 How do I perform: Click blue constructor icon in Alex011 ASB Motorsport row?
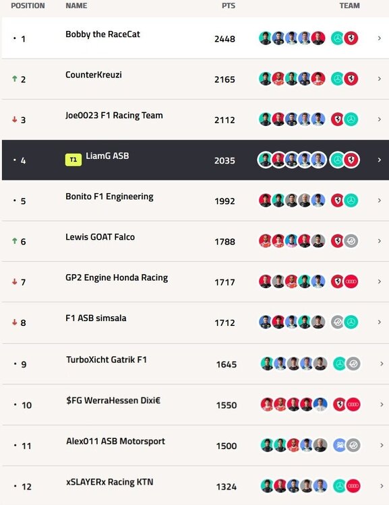point(339,446)
